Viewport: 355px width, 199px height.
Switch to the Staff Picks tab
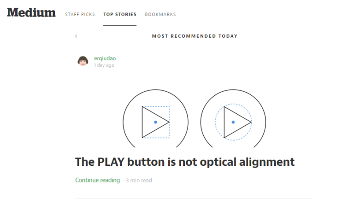tap(80, 14)
